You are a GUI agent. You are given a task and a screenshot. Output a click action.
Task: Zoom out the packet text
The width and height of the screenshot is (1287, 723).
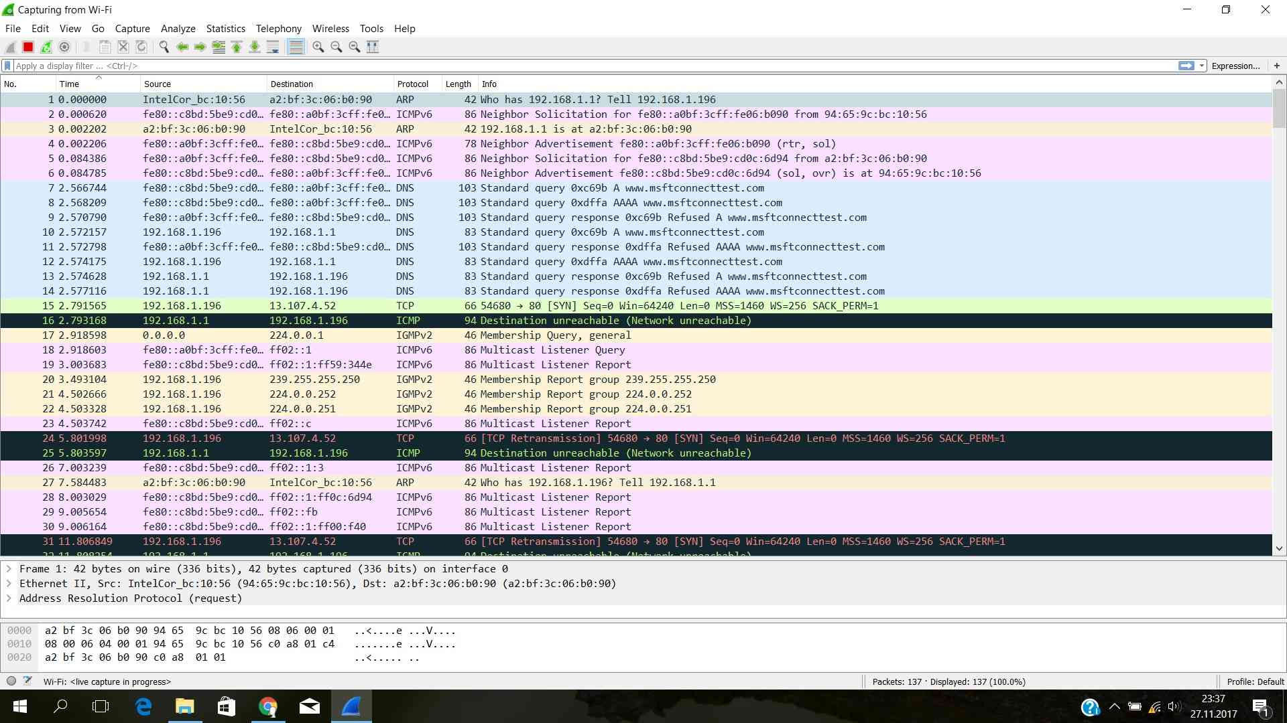tap(336, 47)
